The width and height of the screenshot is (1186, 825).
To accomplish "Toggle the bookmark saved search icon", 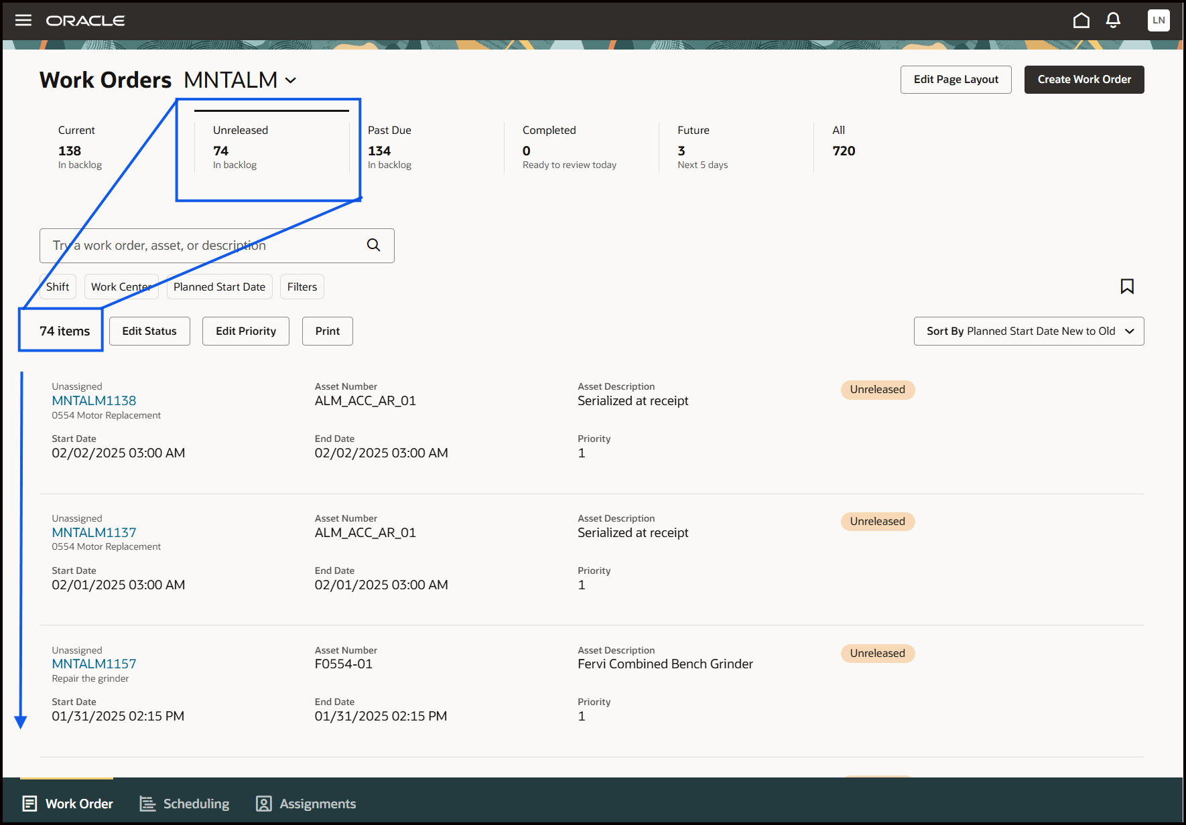I will pyautogui.click(x=1127, y=286).
